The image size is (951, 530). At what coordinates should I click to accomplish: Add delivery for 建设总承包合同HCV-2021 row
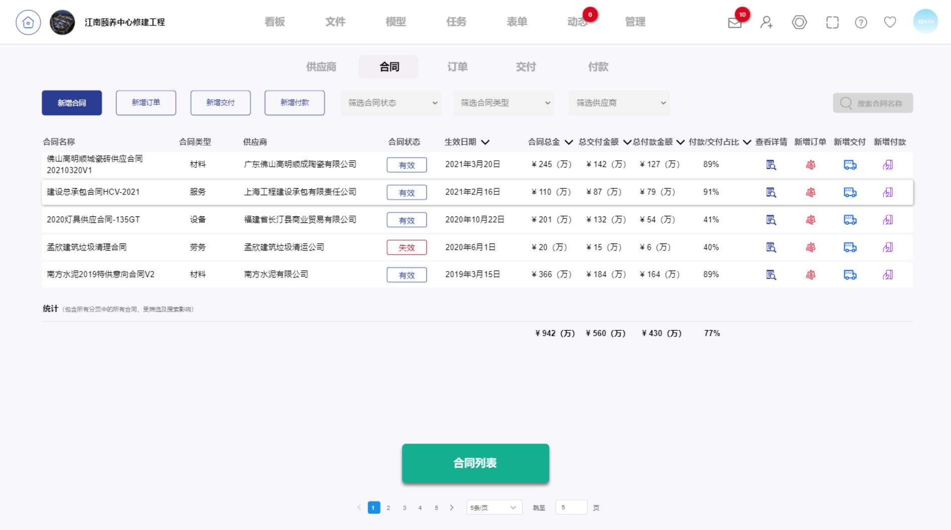(x=850, y=192)
